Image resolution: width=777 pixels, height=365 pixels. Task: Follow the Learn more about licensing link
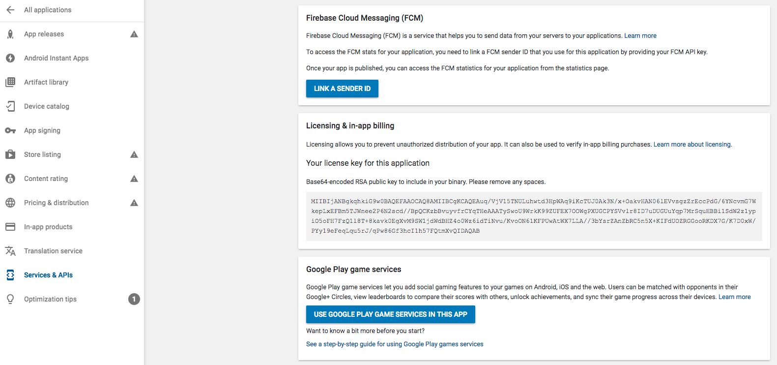pos(692,145)
